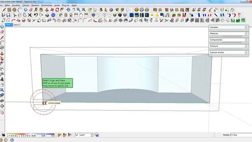Screen dimensions: 252x142
Task: Select the pink Eraser tool in top toolbar
Action: [31, 10]
